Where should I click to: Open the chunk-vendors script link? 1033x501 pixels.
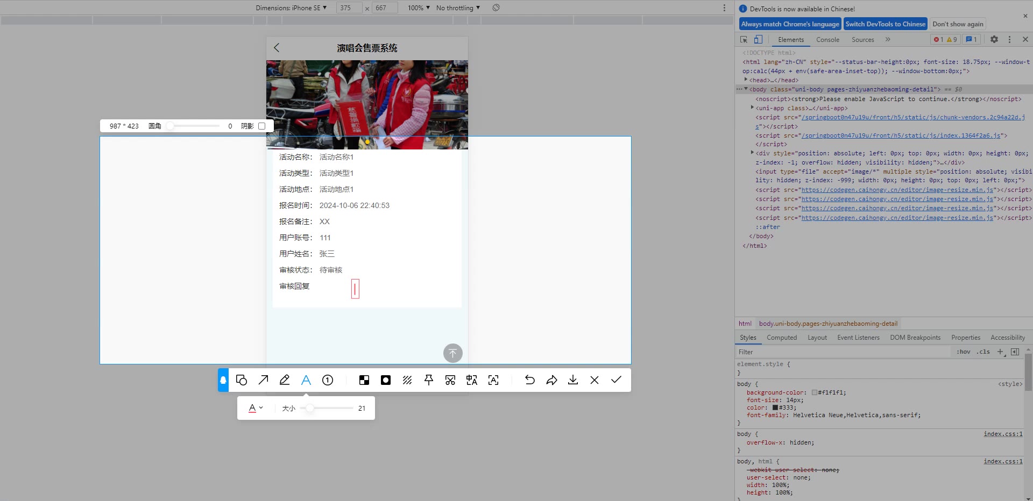(912, 117)
